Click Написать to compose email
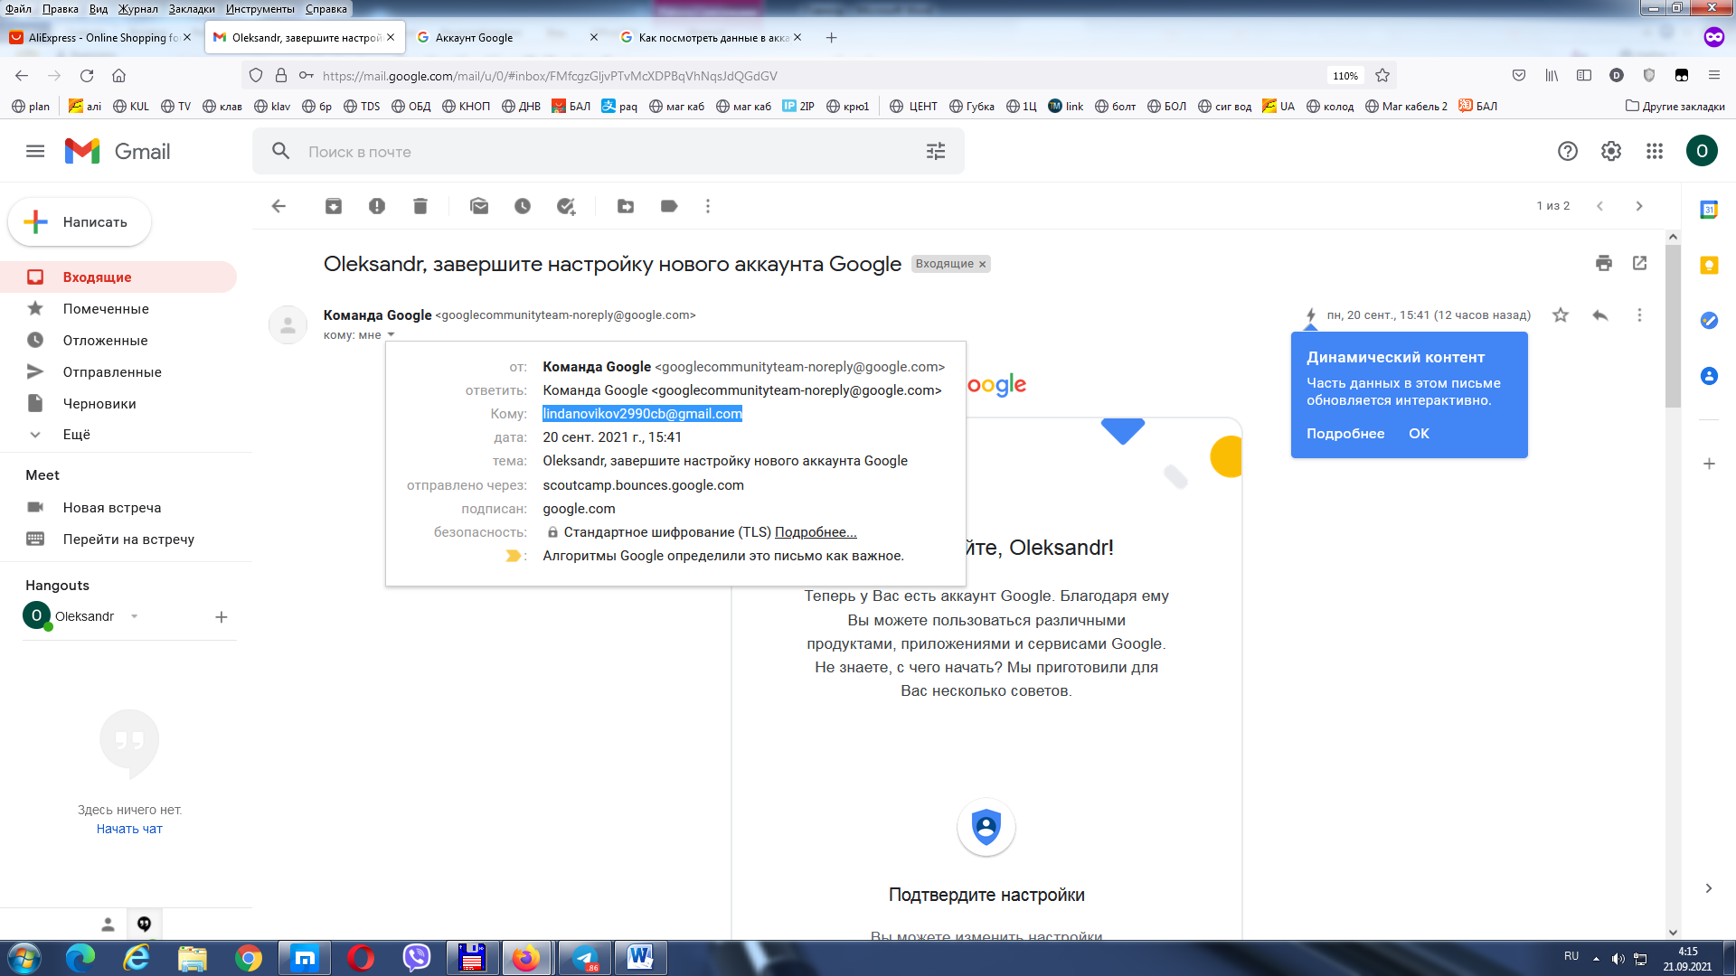Screen dimensions: 1736x976 (80, 221)
